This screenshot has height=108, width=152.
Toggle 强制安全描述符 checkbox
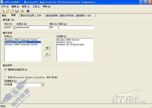6,70
